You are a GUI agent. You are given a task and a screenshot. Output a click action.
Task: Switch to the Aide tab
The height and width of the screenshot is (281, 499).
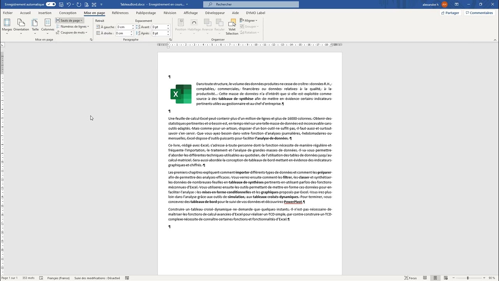[235, 13]
